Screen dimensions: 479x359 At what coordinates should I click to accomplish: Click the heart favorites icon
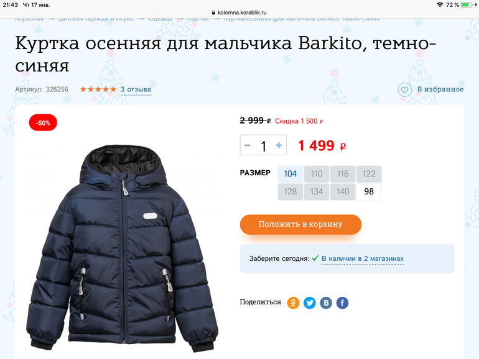(404, 89)
